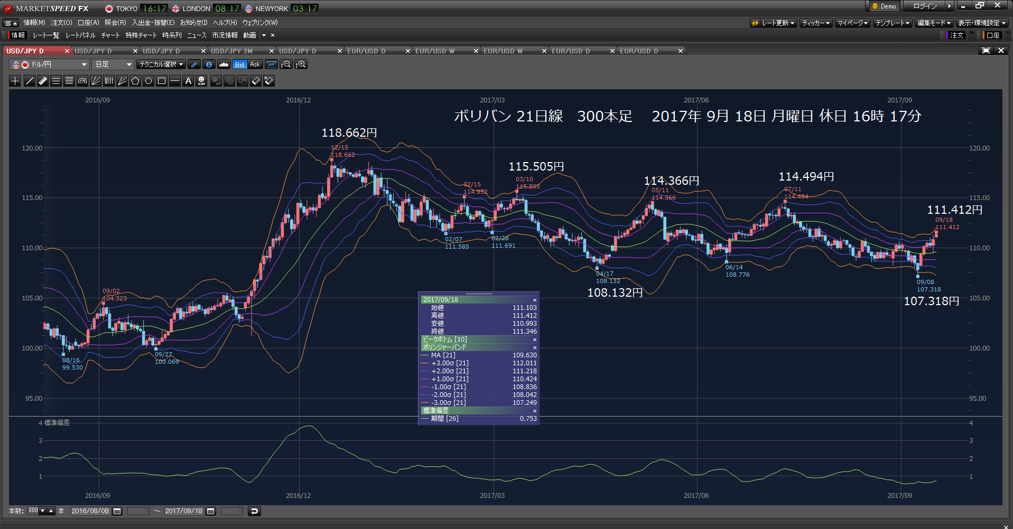Image resolution: width=1013 pixels, height=529 pixels.
Task: Click the 口座 button at right
Action: point(993,35)
